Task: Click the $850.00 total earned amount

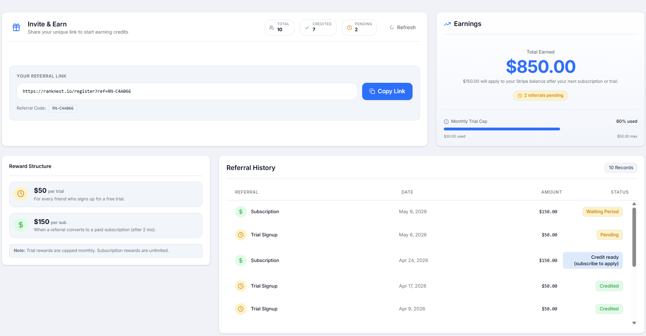Action: click(x=540, y=66)
